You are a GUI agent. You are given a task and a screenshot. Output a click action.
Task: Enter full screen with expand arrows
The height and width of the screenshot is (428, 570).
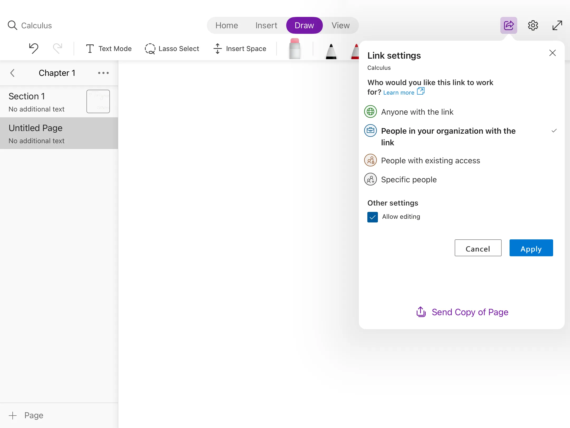coord(557,25)
